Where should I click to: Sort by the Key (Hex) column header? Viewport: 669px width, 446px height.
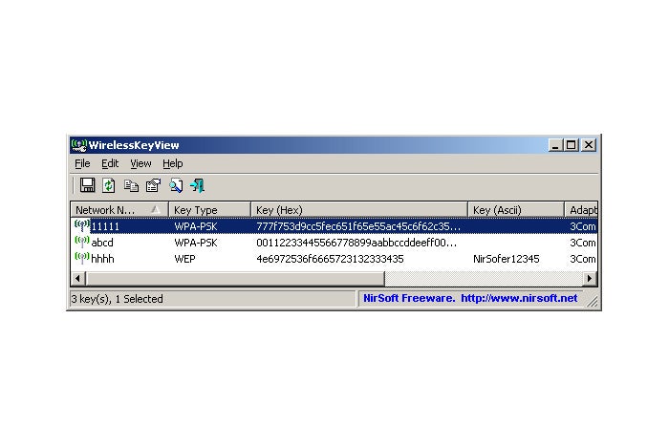(359, 210)
